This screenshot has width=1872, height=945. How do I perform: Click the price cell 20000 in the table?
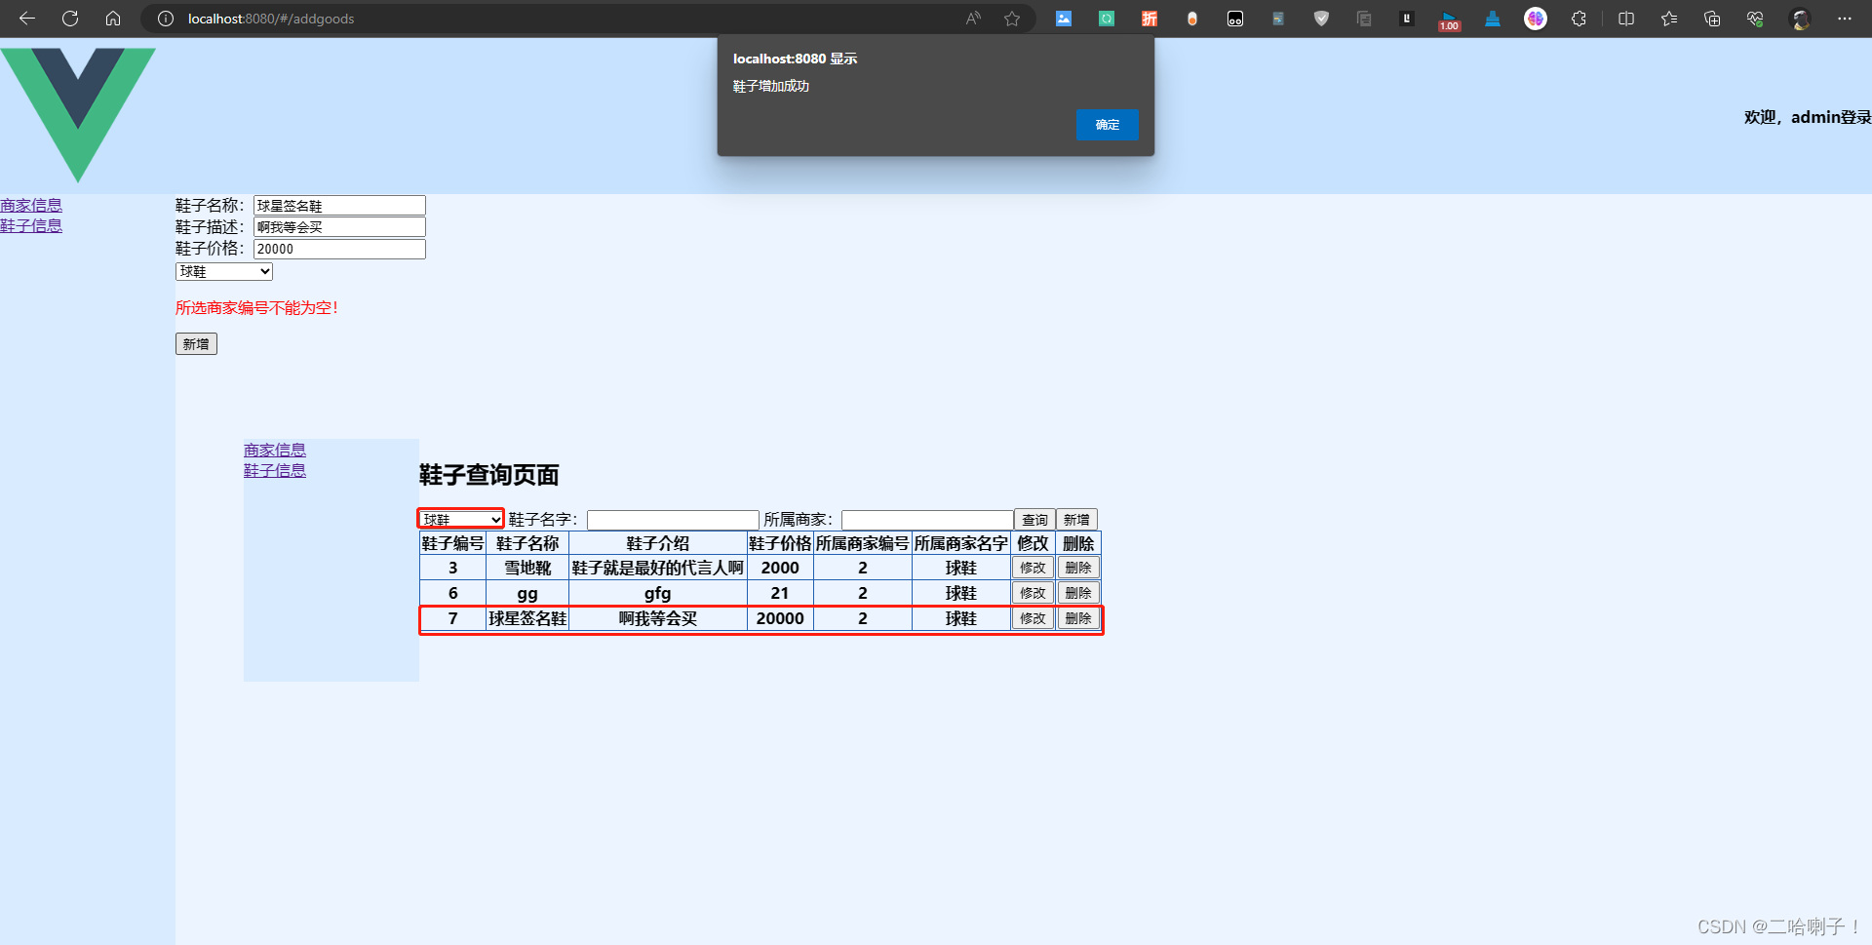780,618
